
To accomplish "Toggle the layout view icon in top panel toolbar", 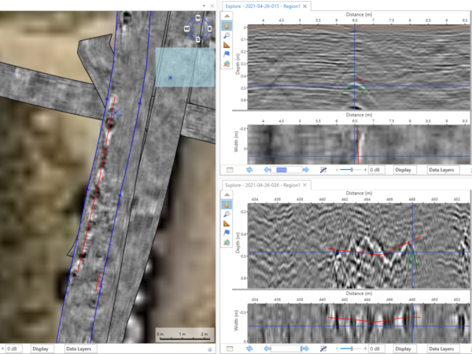I will point(230,170).
